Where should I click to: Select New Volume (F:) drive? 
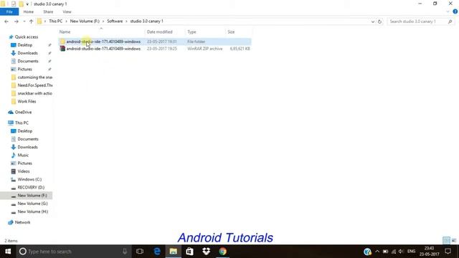[32, 196]
